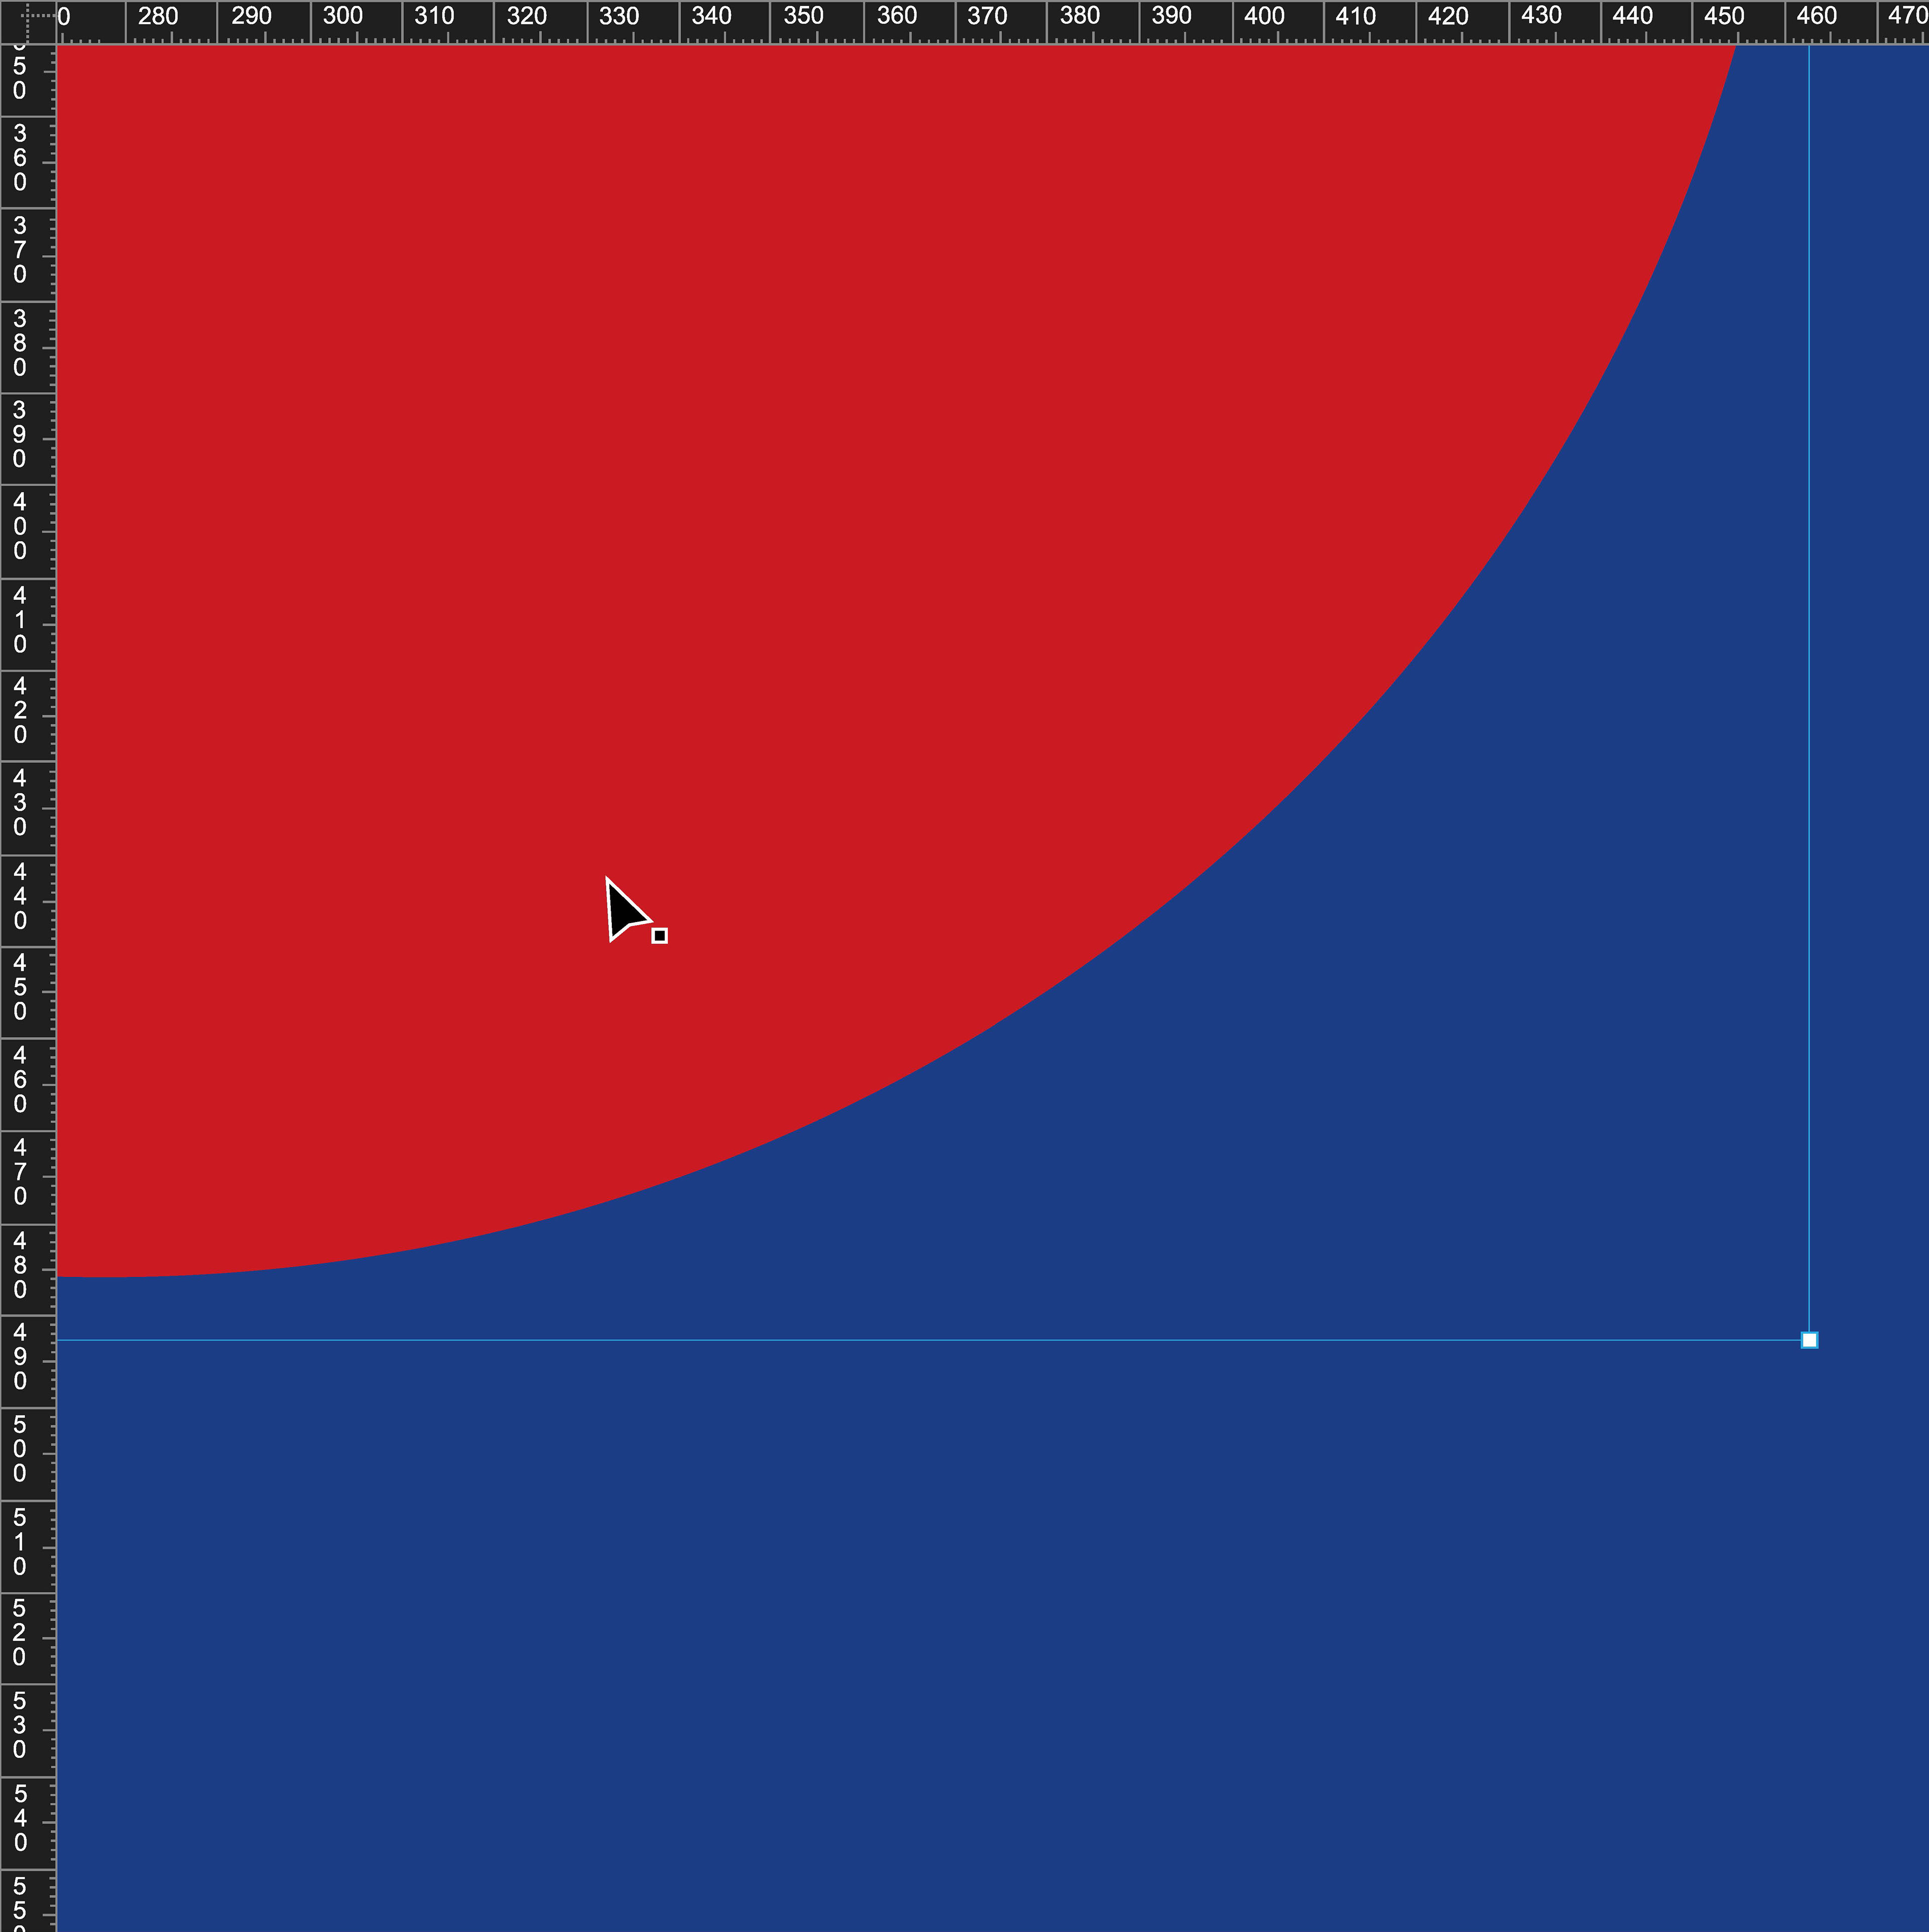
Task: Click the 360 mark on vertical ruler
Action: click(x=20, y=158)
